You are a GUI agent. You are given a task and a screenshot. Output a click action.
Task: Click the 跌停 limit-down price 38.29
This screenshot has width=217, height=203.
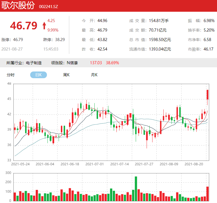[60, 40]
